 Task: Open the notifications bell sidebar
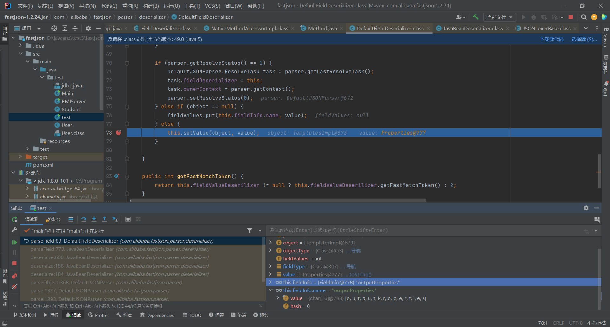(x=606, y=88)
